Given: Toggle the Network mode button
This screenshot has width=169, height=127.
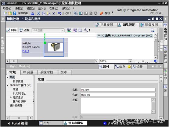Looking at the screenshot, I should point(12,30).
